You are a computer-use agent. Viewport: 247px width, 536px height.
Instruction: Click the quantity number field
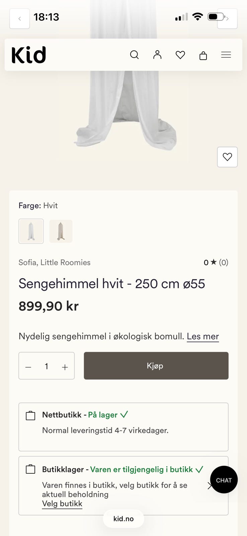pyautogui.click(x=47, y=366)
